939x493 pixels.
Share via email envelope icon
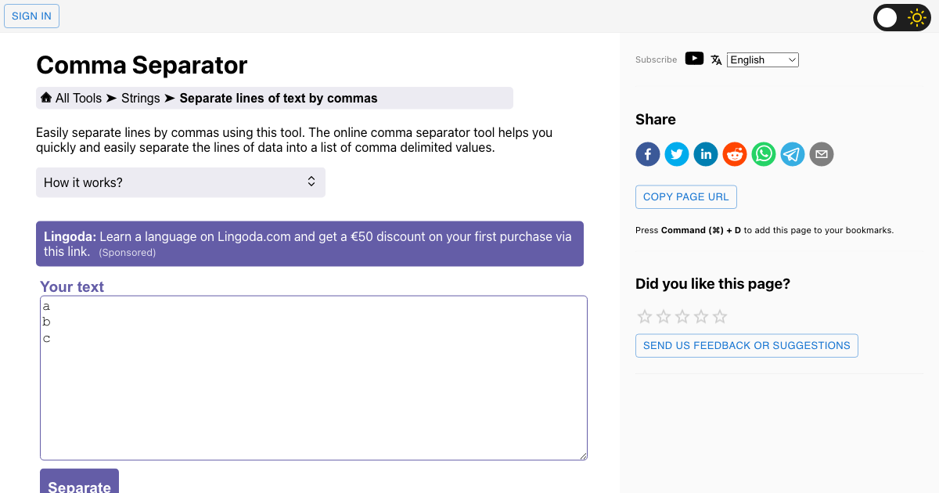(x=822, y=154)
